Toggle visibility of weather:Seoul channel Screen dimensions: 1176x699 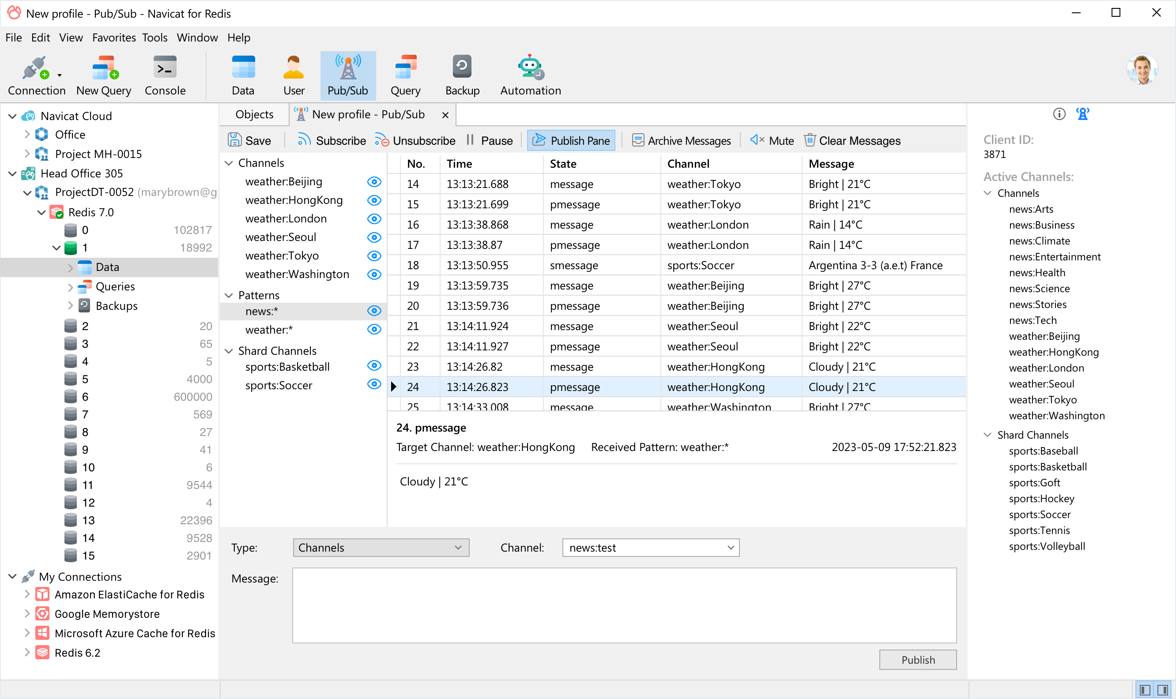(374, 237)
